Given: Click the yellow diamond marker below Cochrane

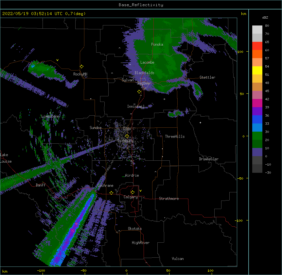Looking at the screenshot, I should [111, 193].
